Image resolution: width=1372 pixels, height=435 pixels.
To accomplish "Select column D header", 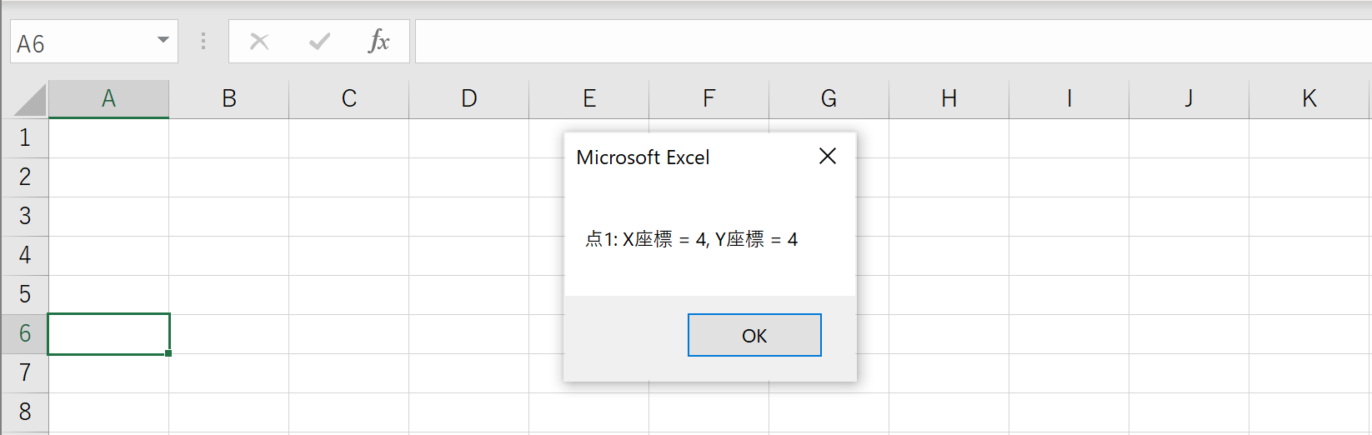I will click(x=469, y=99).
